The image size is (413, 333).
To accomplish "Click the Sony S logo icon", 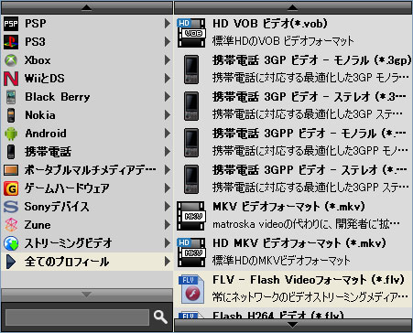I will click(x=11, y=207).
